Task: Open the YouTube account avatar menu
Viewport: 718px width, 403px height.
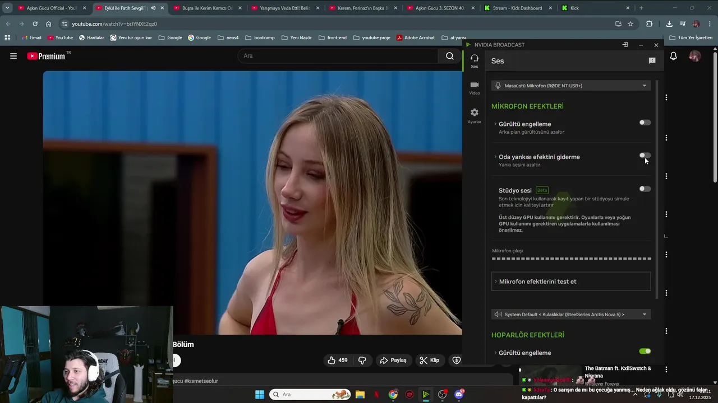Action: [x=695, y=56]
